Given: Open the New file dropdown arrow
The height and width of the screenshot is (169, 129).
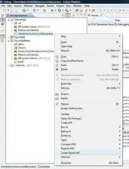Looking at the screenshot, I should pyautogui.click(x=8, y=11).
